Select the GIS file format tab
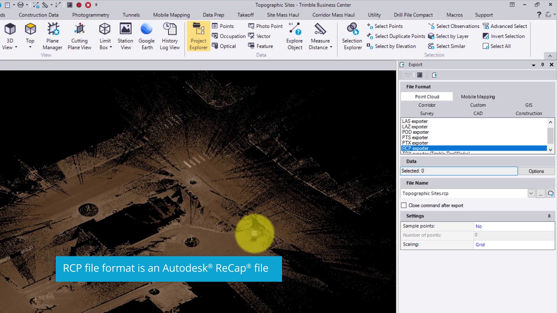This screenshot has height=313, width=557. [x=529, y=105]
